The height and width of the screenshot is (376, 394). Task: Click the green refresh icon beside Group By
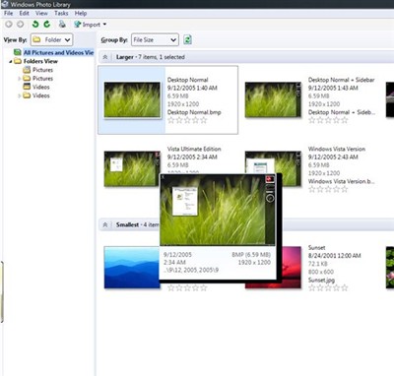187,39
